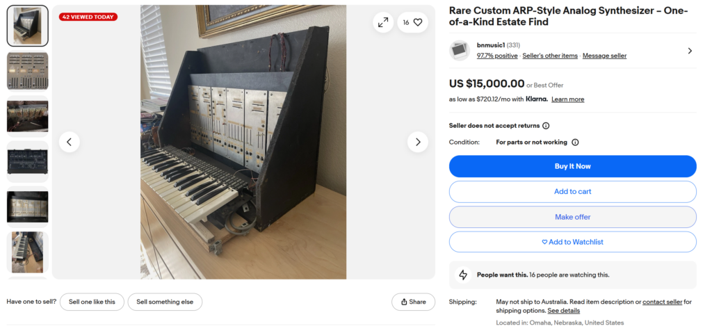Show info for item condition
The image size is (712, 333).
pos(575,143)
